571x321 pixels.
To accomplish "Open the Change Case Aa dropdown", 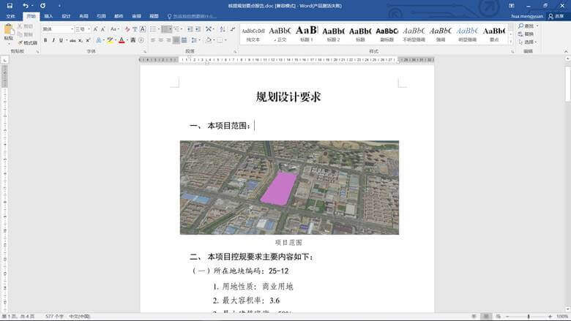I will click(115, 29).
